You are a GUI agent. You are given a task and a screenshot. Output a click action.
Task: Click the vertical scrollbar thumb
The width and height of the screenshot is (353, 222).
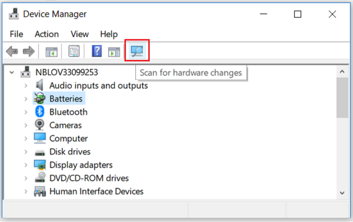[342, 98]
